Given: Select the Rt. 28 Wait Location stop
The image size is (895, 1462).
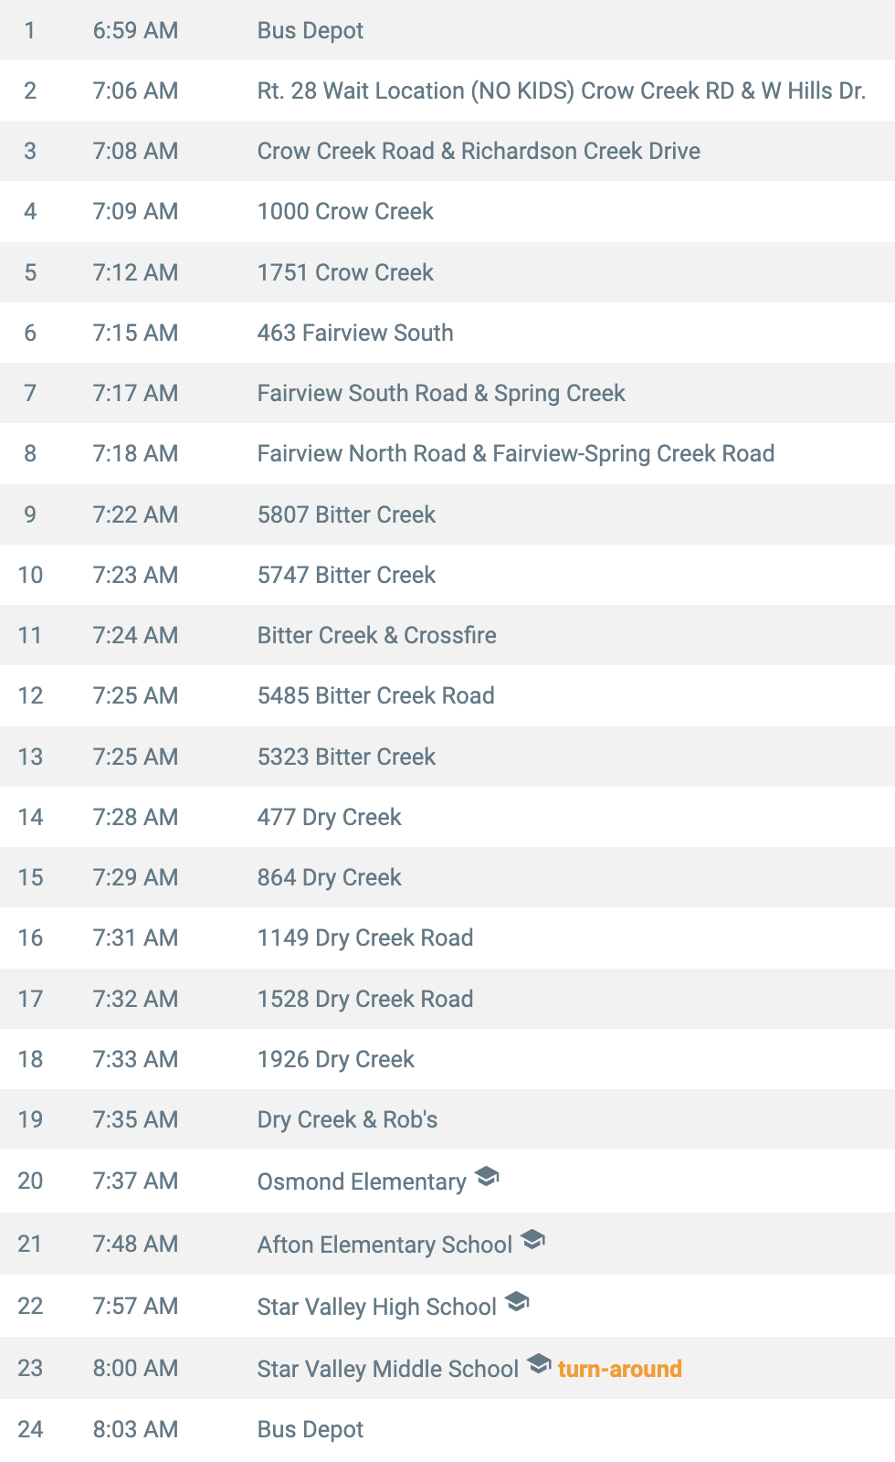Looking at the screenshot, I should (447, 90).
